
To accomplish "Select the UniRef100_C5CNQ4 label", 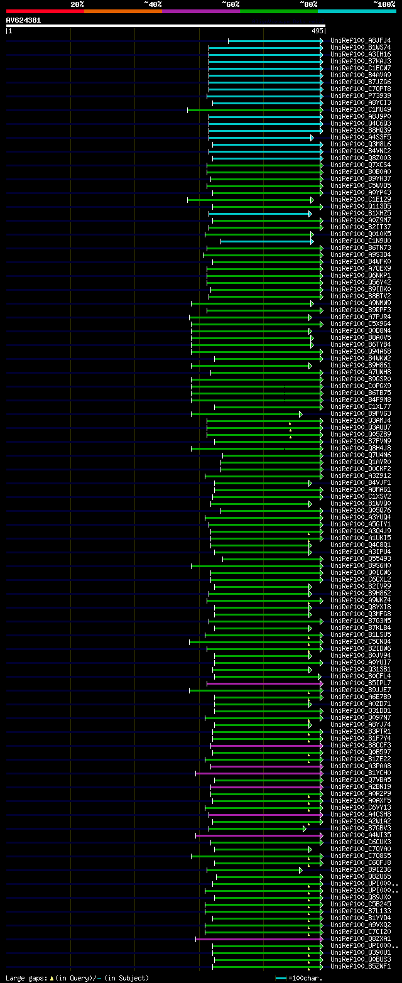I will (361, 641).
